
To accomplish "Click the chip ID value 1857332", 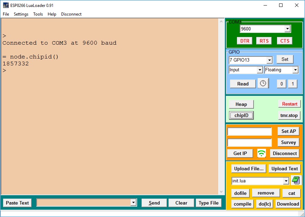I will (x=16, y=64).
